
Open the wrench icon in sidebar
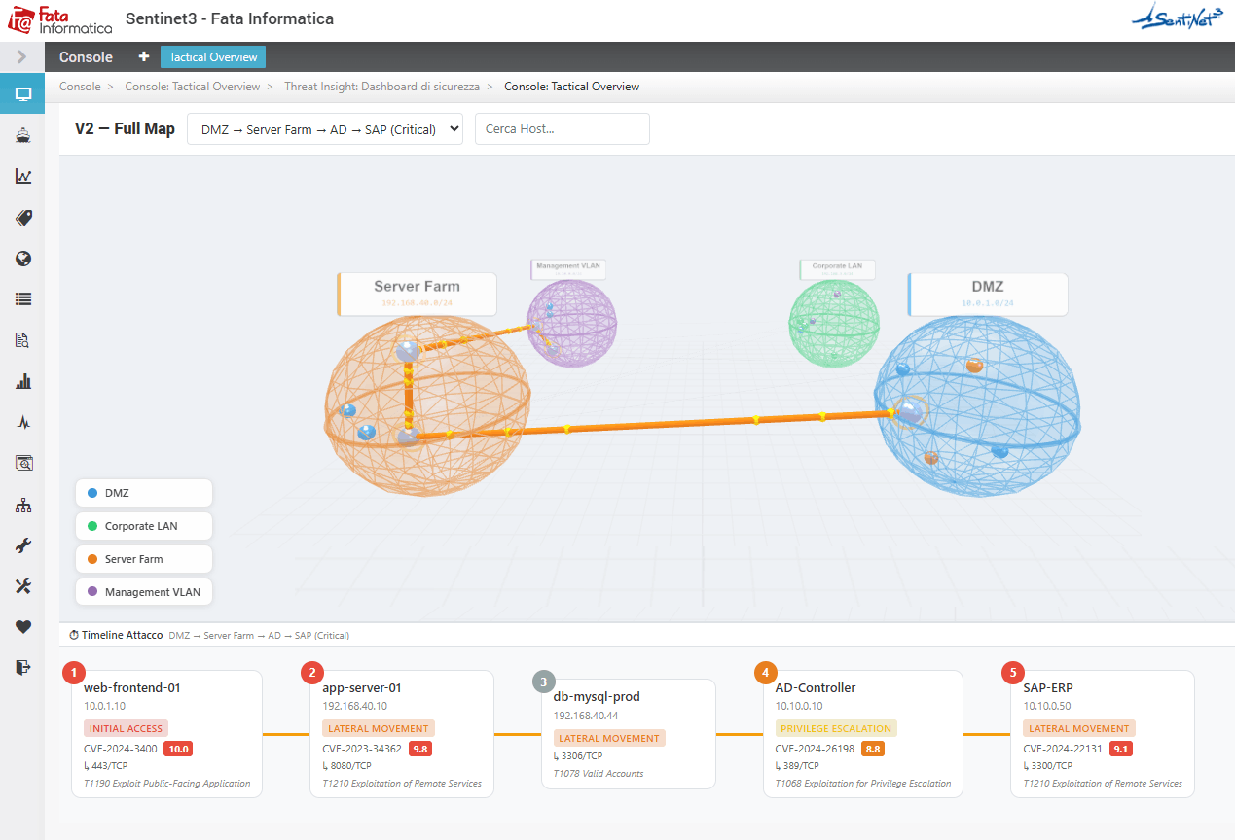tap(23, 545)
